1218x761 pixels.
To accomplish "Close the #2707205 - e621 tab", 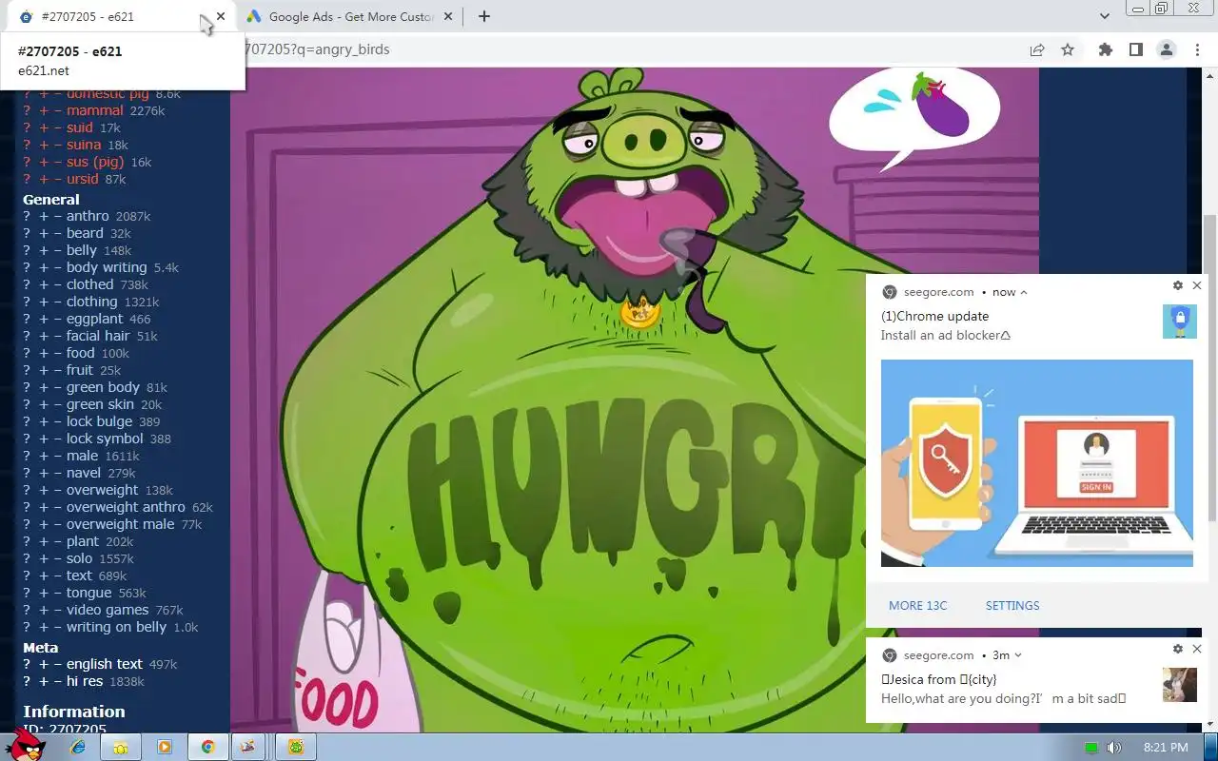I will click(x=221, y=16).
